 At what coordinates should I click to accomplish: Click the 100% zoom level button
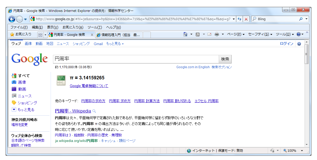coord(290,150)
